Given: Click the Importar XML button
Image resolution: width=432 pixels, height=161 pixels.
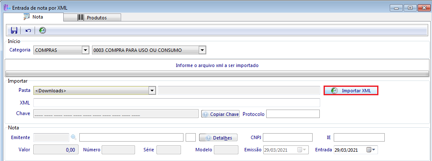Looking at the screenshot, I should [351, 91].
